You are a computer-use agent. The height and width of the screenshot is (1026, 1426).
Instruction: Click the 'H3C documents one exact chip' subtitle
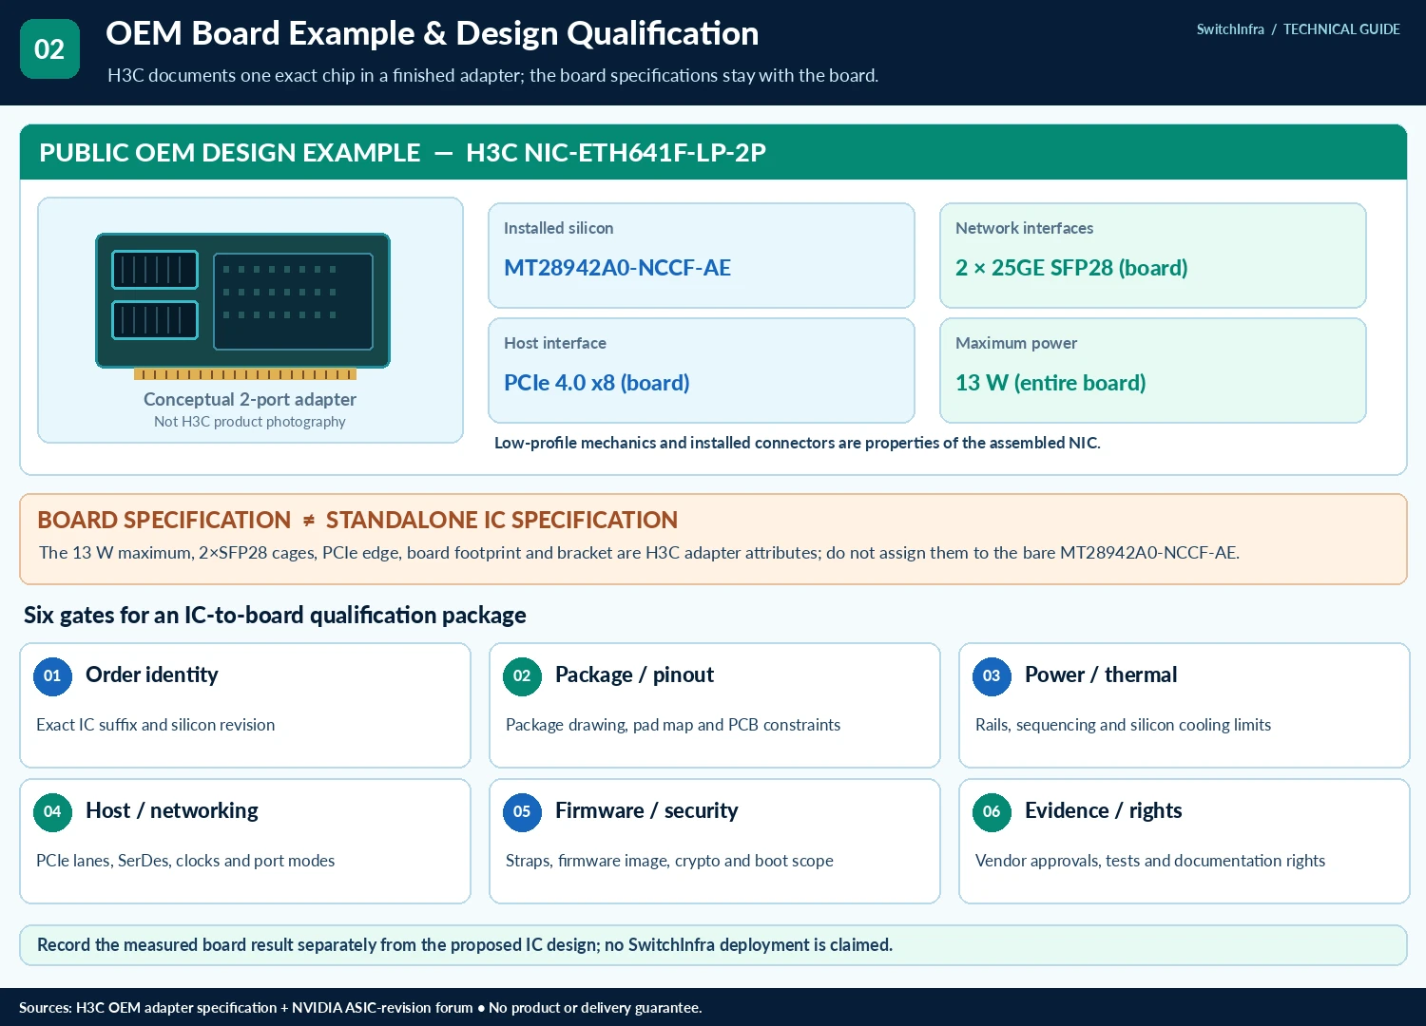click(493, 76)
